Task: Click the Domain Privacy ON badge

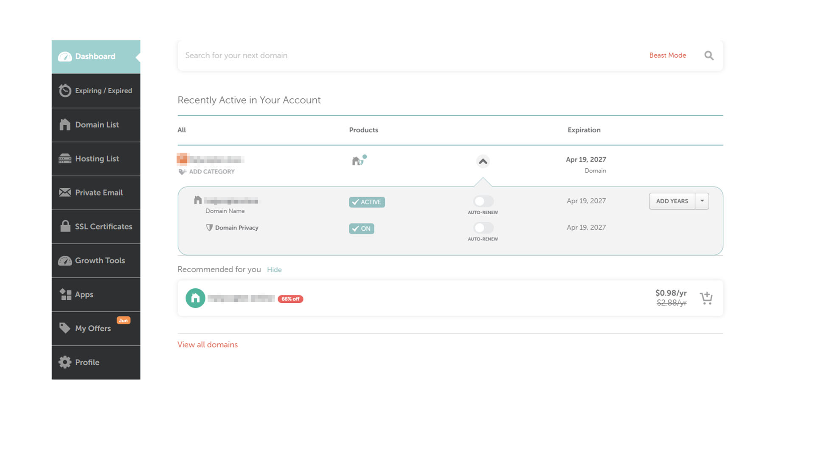Action: pyautogui.click(x=361, y=229)
